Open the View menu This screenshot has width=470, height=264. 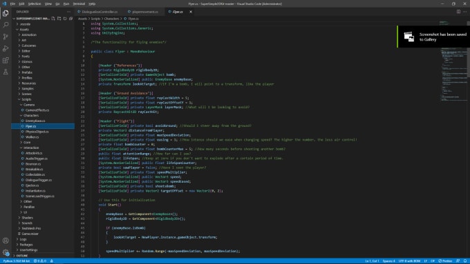click(x=48, y=4)
